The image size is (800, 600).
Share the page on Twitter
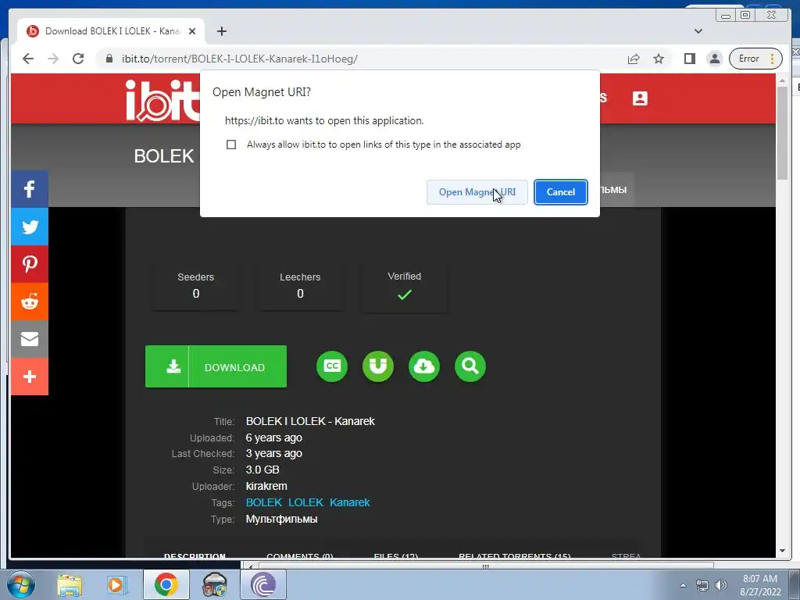coord(30,227)
